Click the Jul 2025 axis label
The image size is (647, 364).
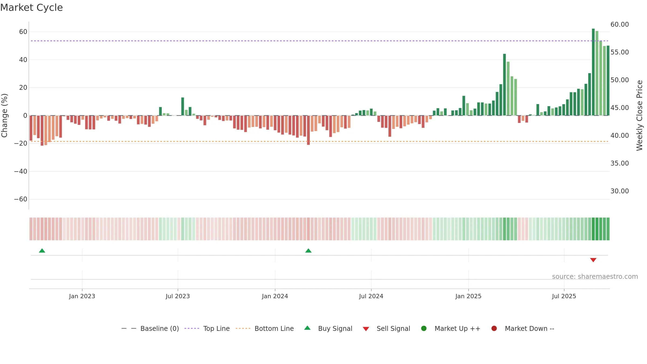click(x=564, y=296)
